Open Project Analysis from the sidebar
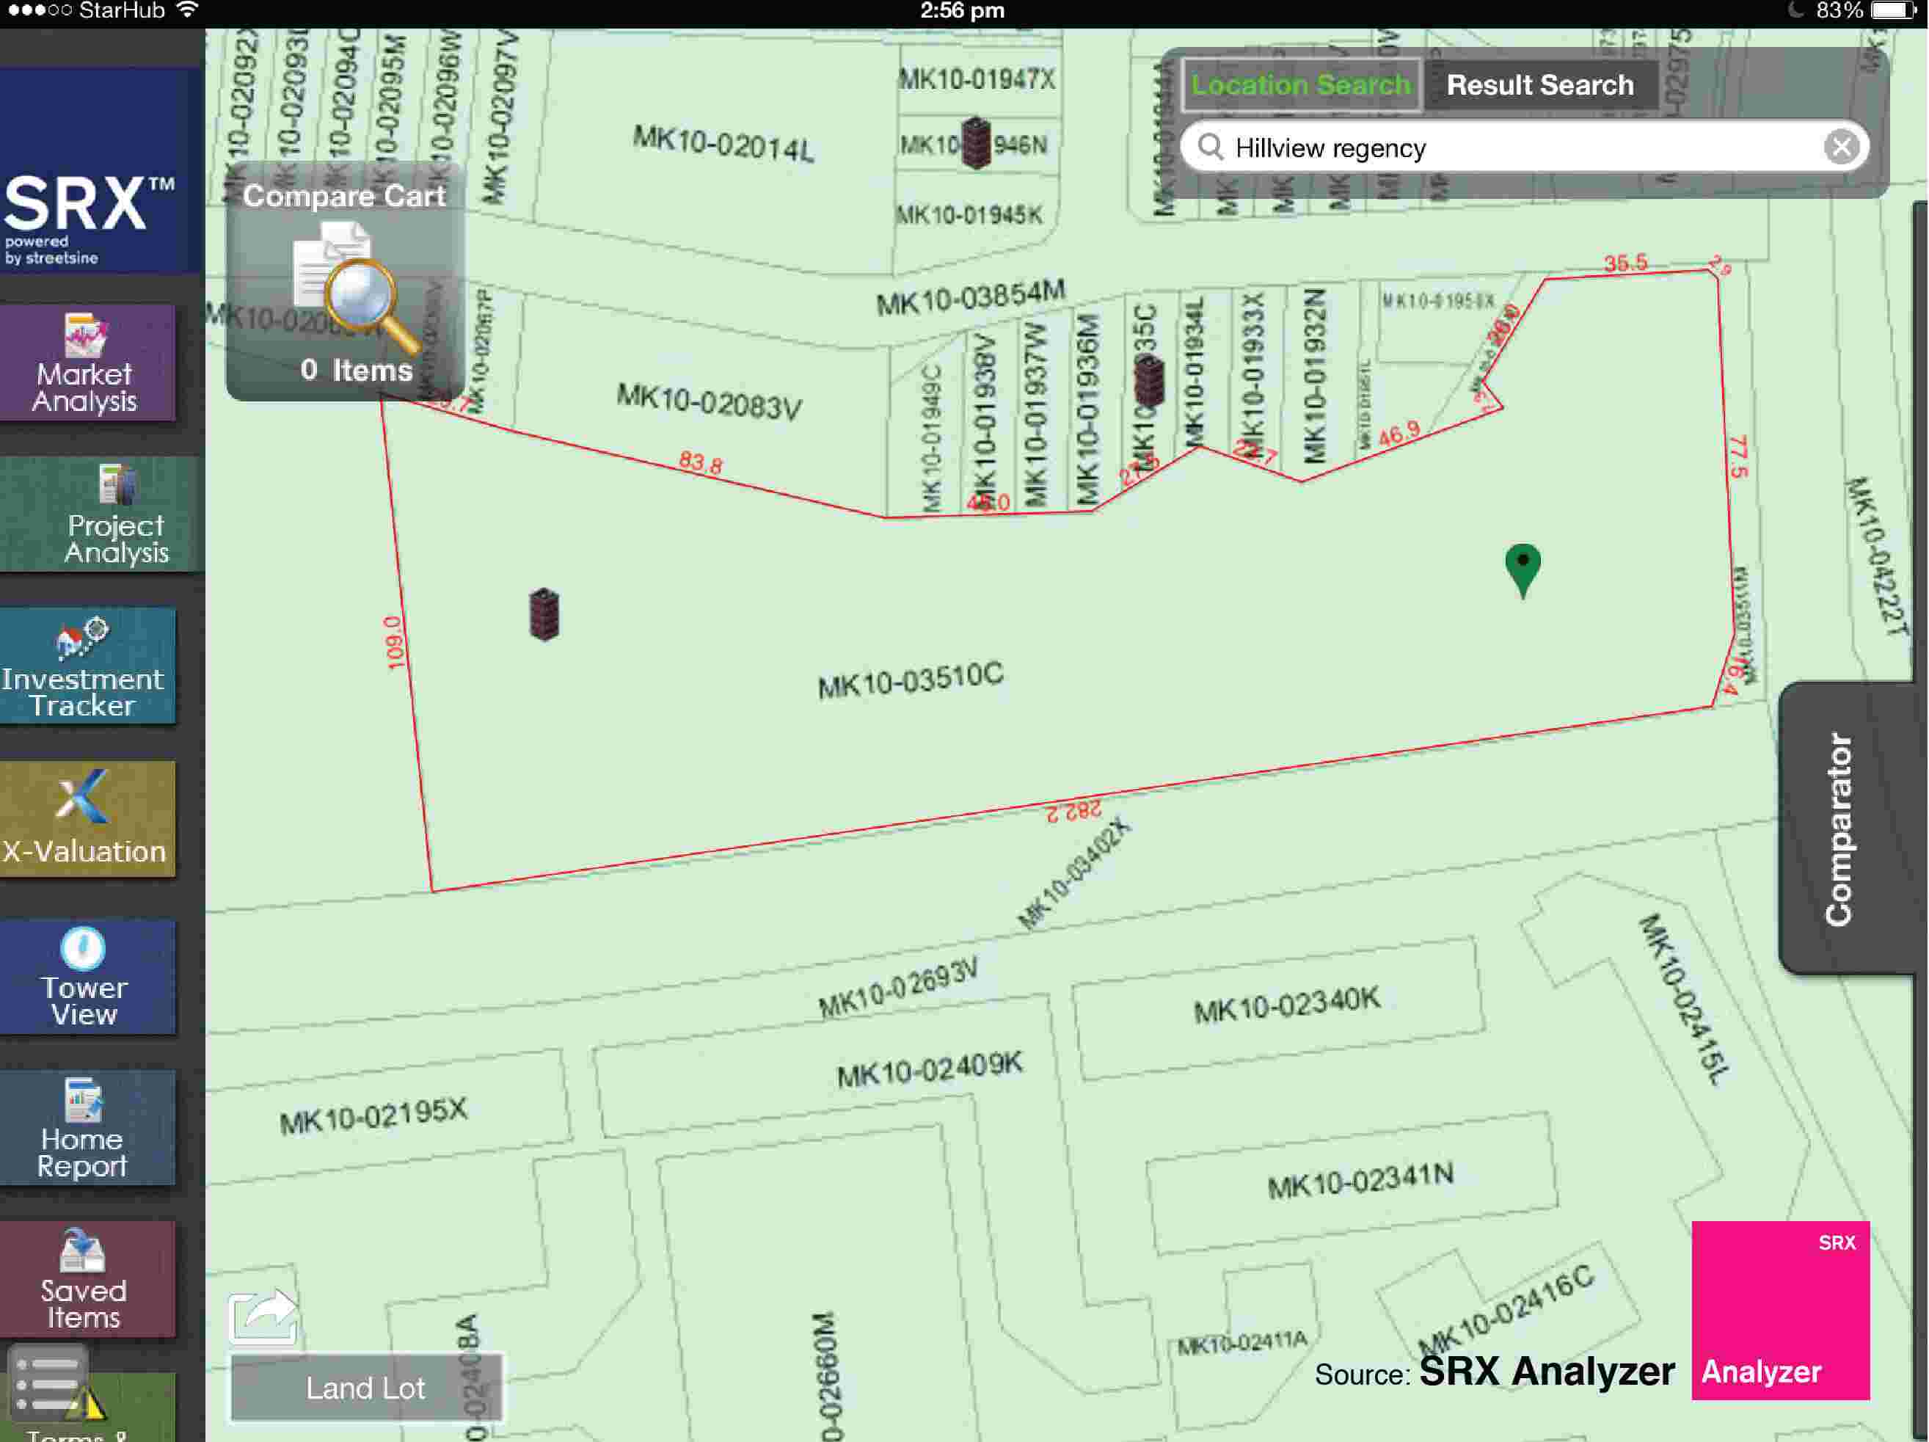Image resolution: width=1929 pixels, height=1442 pixels. (x=102, y=514)
